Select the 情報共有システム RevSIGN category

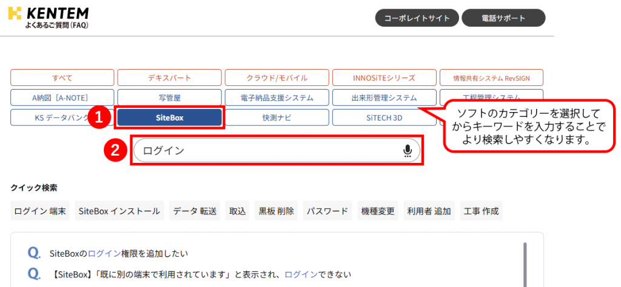(491, 78)
